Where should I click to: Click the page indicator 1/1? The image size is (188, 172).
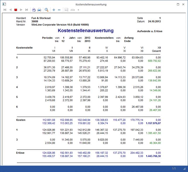point(174,169)
